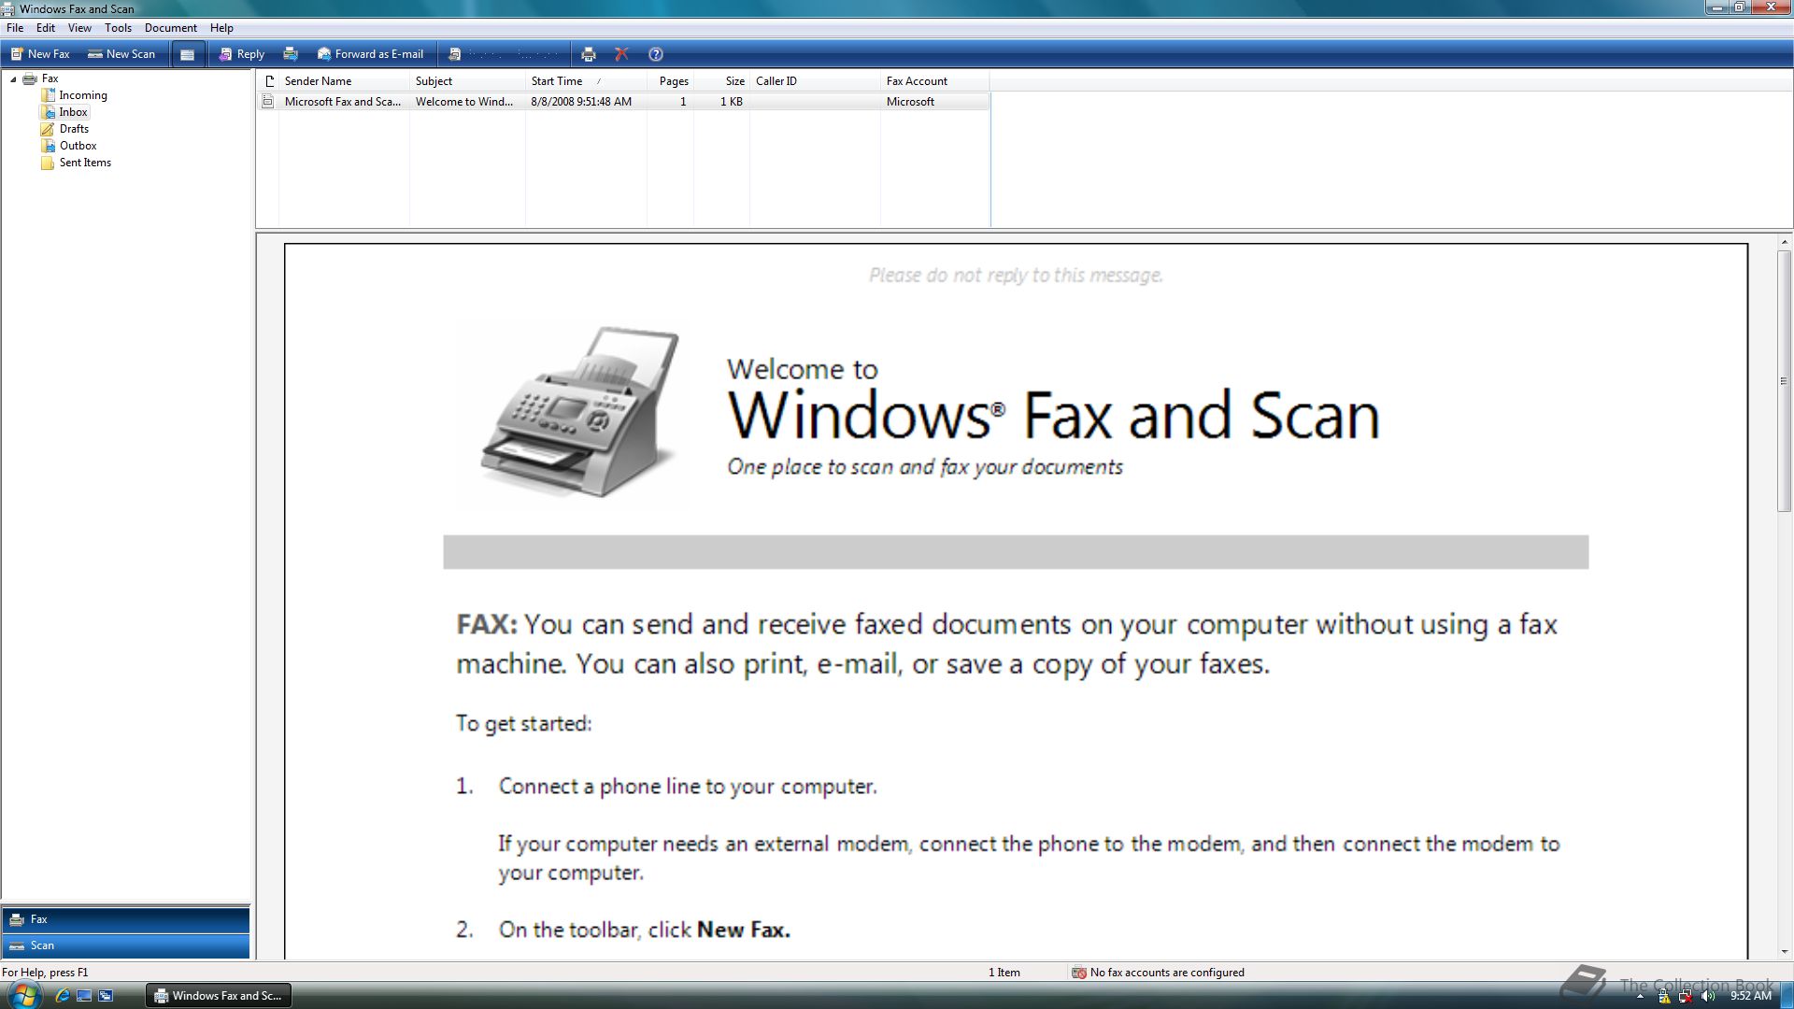This screenshot has height=1009, width=1794.
Task: Open the Help menu
Action: pos(221,28)
